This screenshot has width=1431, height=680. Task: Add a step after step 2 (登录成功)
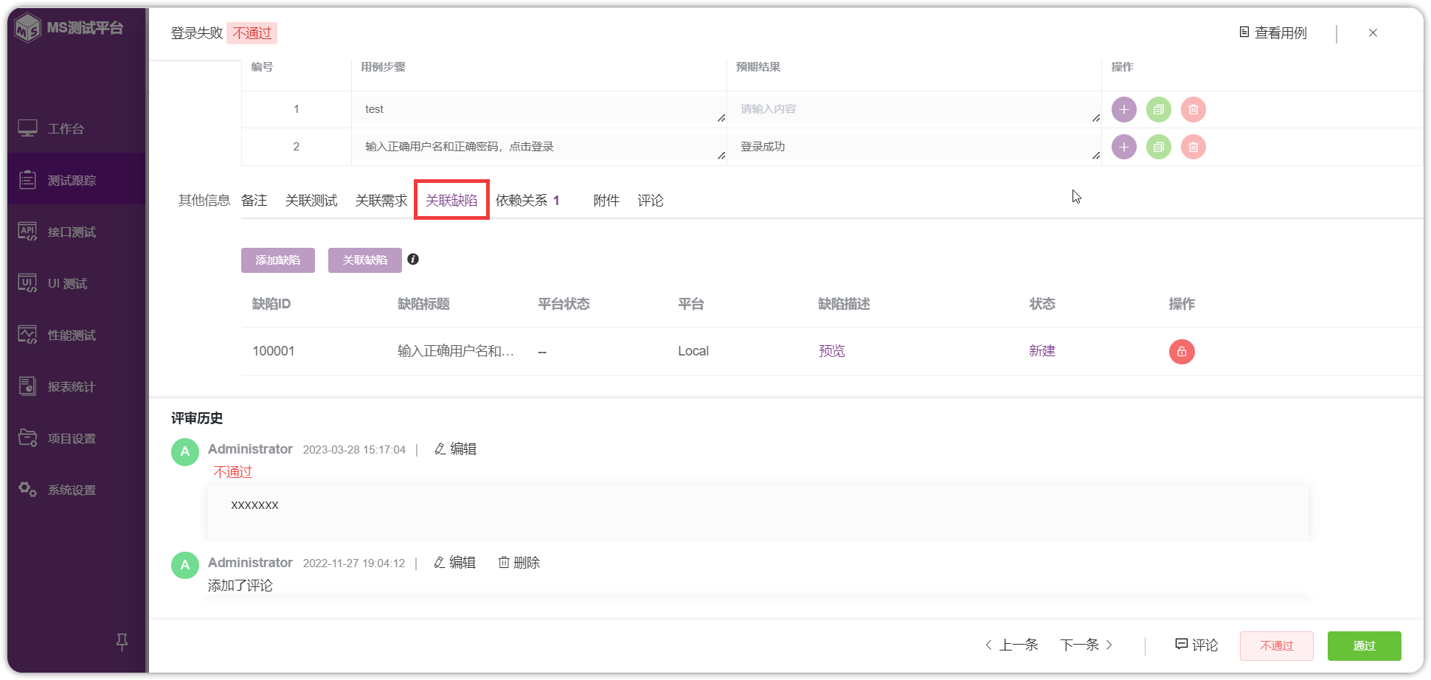click(1123, 147)
